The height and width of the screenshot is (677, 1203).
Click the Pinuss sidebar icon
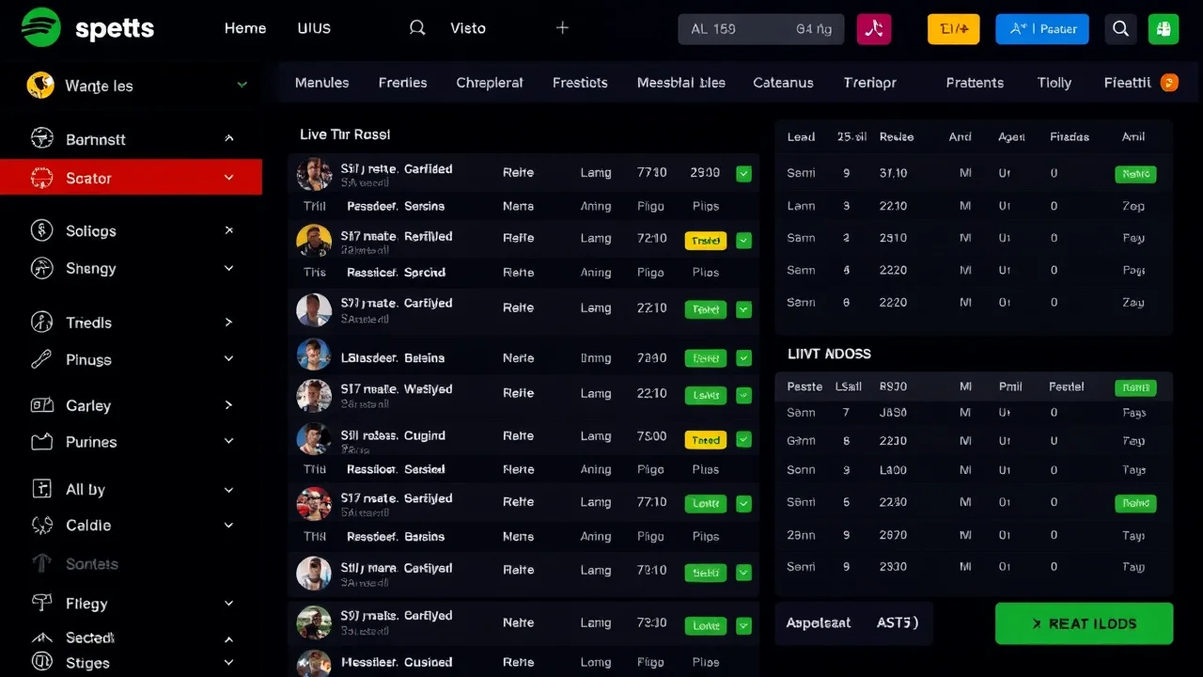click(41, 359)
